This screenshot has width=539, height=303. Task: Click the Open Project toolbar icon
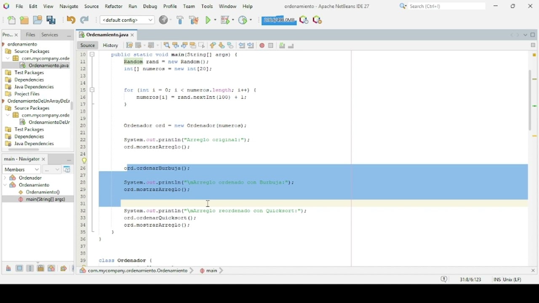tap(37, 20)
